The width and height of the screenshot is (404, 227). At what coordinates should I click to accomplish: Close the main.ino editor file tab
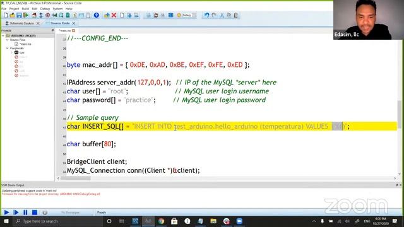[x=74, y=31]
